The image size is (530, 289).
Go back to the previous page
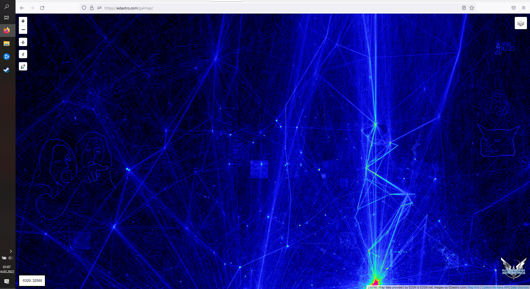pos(22,8)
